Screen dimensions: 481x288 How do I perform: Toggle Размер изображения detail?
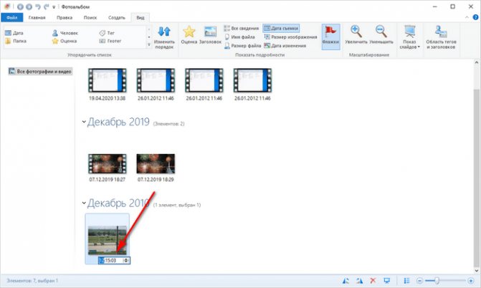(290, 37)
